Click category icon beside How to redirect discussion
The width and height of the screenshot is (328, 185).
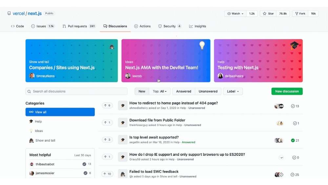pyautogui.click(x=123, y=105)
